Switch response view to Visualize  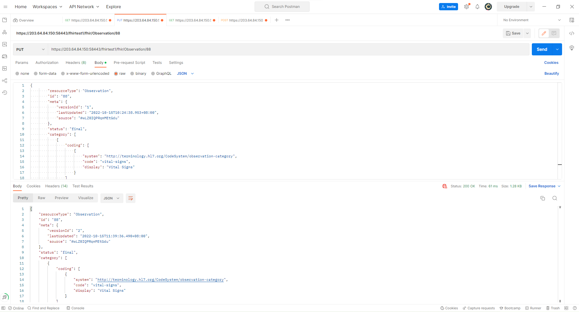pos(86,198)
